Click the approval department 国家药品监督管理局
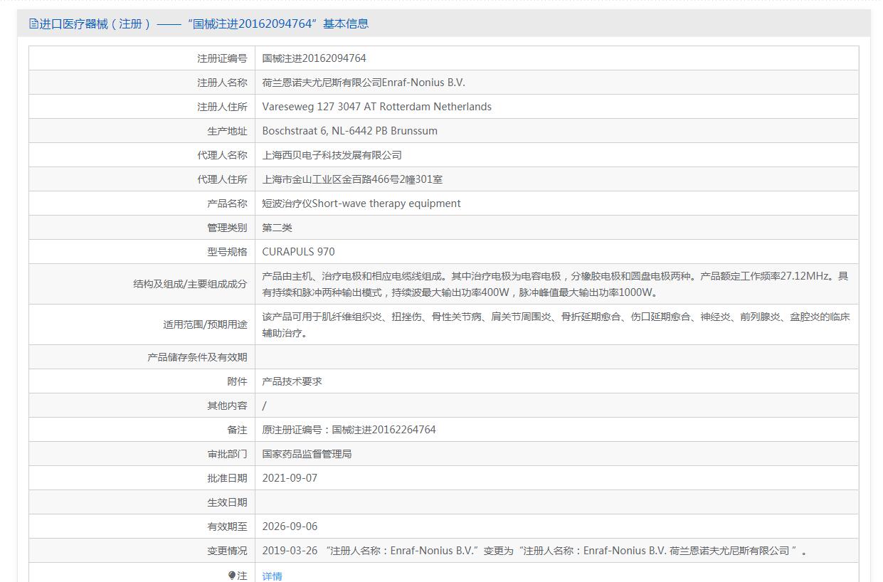 pyautogui.click(x=307, y=454)
